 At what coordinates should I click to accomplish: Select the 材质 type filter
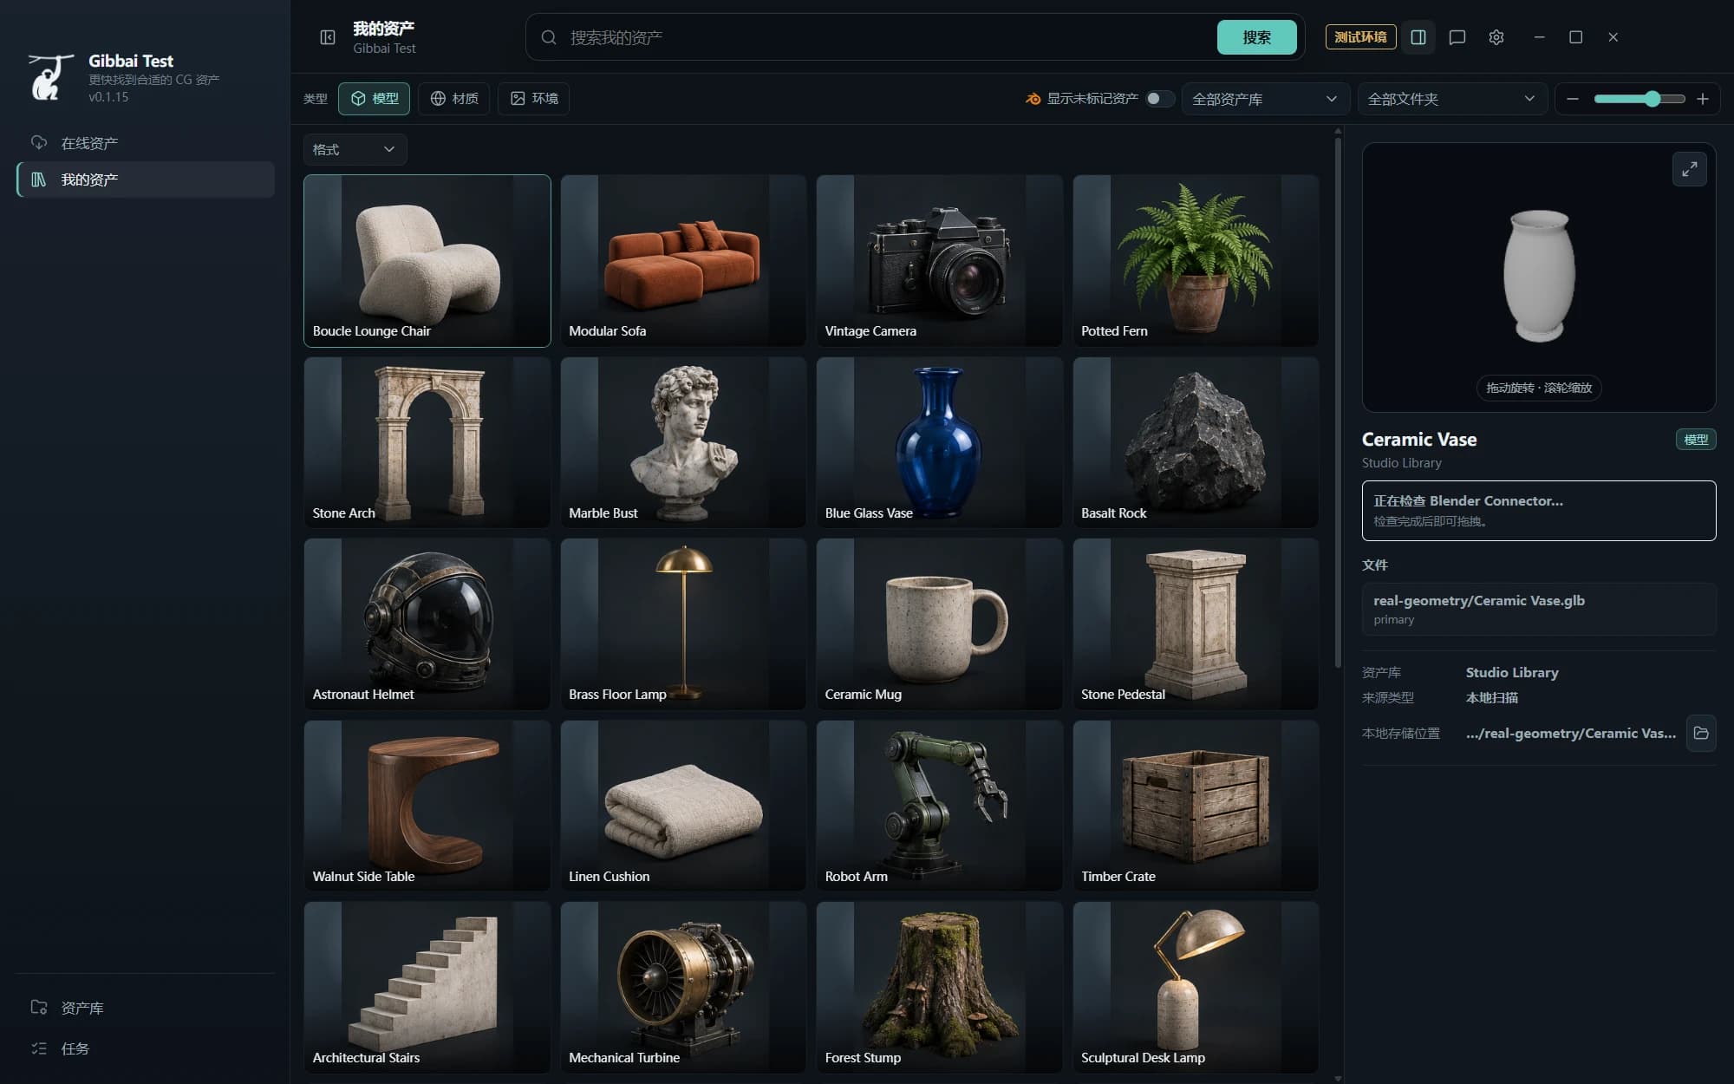(x=454, y=99)
